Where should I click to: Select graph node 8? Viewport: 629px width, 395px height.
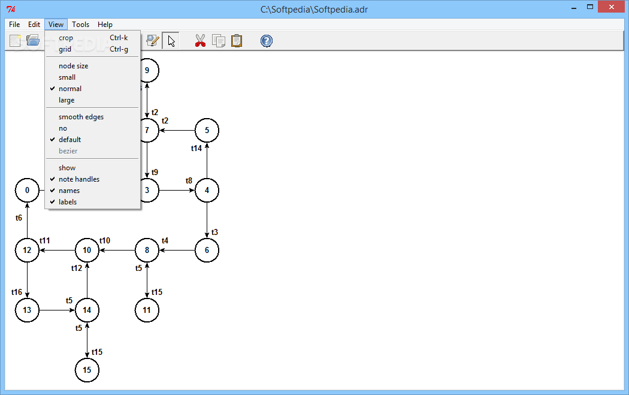coord(147,250)
